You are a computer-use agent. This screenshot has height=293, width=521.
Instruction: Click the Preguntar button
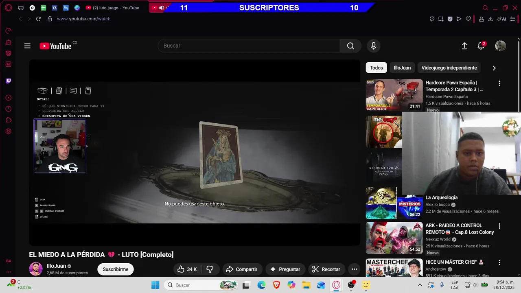(285, 269)
